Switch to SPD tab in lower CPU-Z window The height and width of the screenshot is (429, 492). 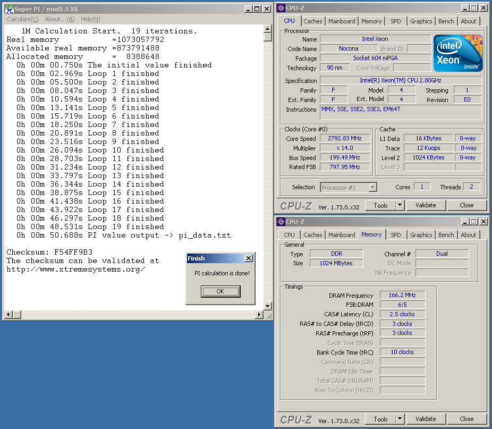click(396, 235)
